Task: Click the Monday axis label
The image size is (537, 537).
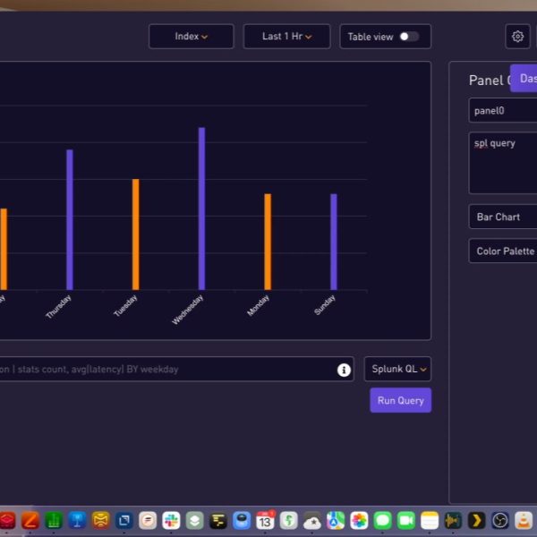Action: (259, 305)
